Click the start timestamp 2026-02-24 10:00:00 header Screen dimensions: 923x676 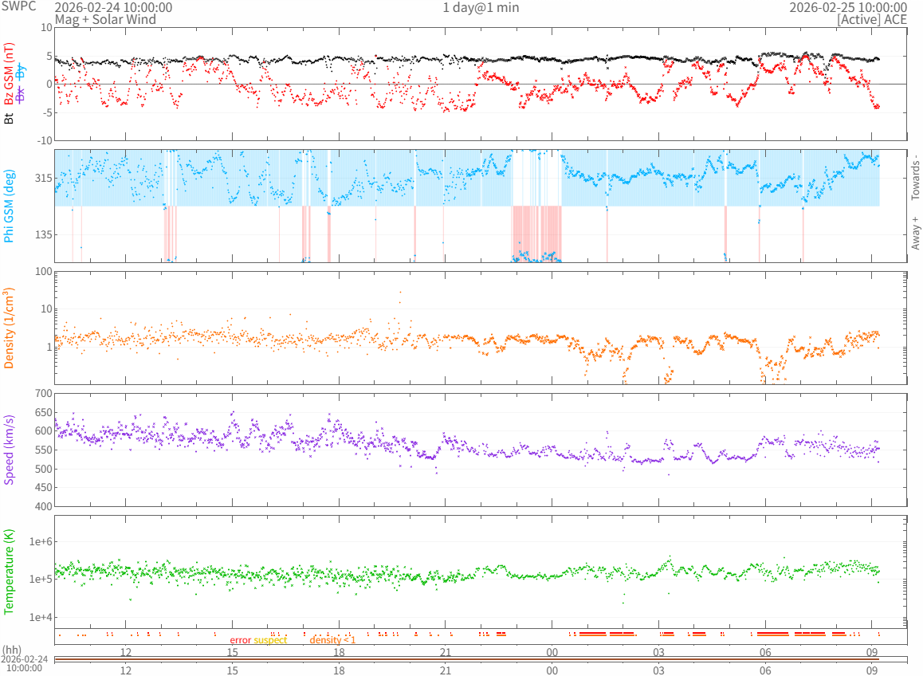click(x=113, y=7)
